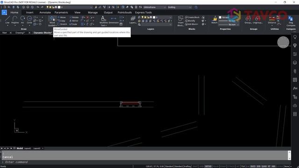Screen dimensions: 299x168
Task: Switch to the Annotate ribbon tab
Action: click(45, 13)
